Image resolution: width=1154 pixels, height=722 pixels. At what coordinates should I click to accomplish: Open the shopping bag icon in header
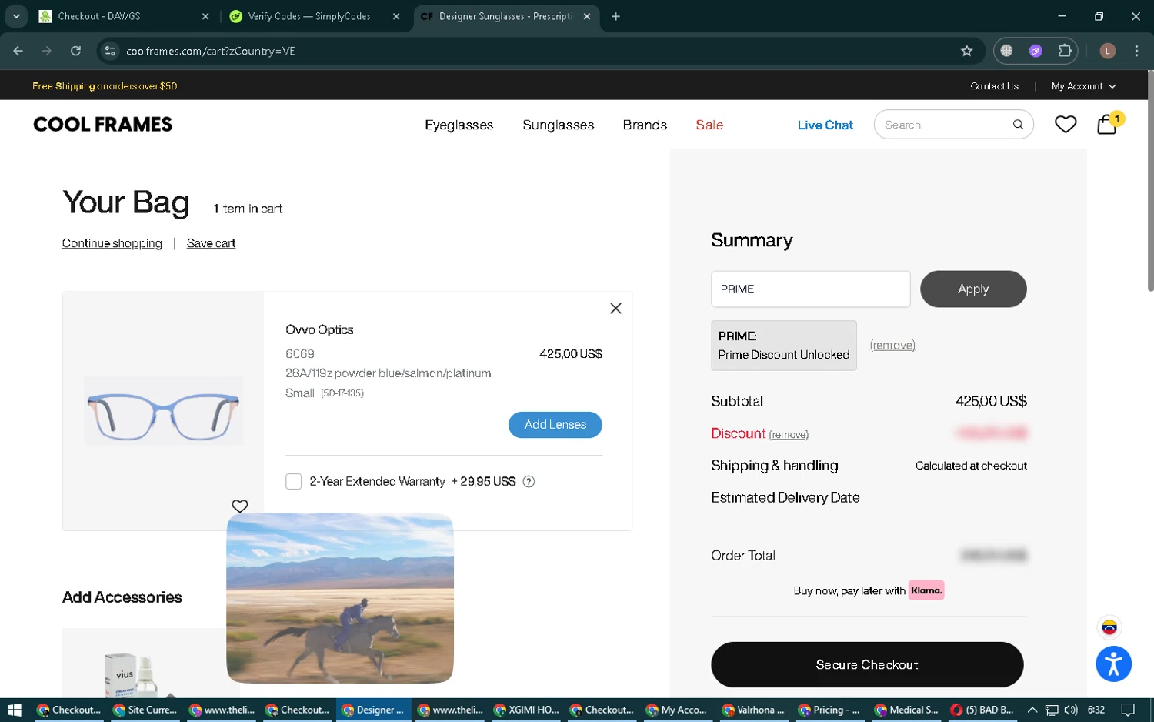point(1108,124)
